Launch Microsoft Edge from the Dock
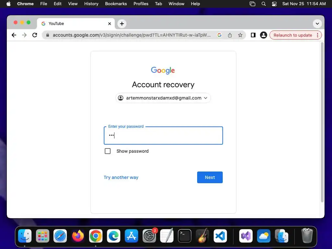332x249 pixels. click(113, 236)
